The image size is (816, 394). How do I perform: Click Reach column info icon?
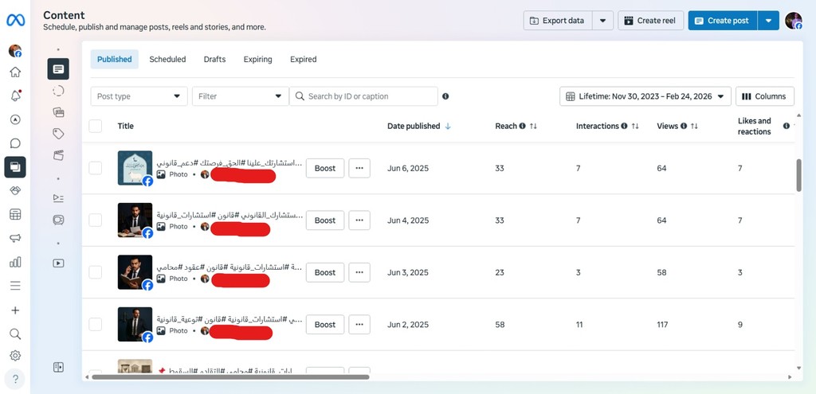522,126
